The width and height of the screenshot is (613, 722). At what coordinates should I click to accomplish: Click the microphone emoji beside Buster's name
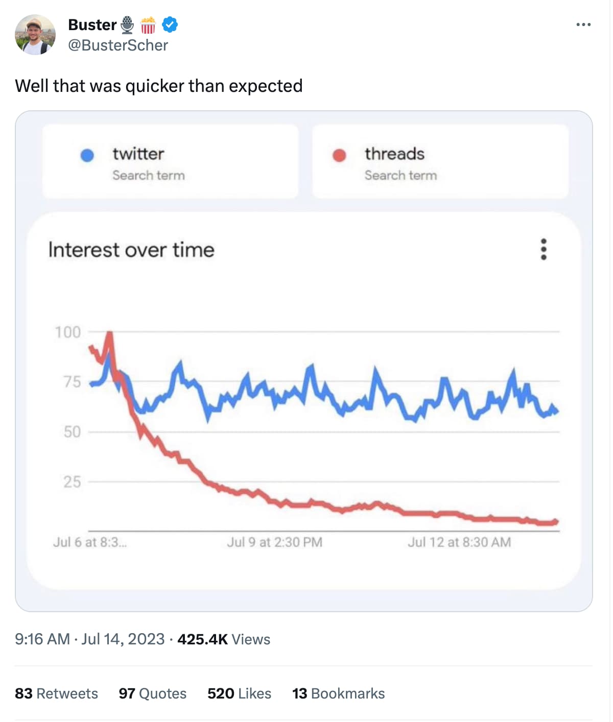point(127,25)
